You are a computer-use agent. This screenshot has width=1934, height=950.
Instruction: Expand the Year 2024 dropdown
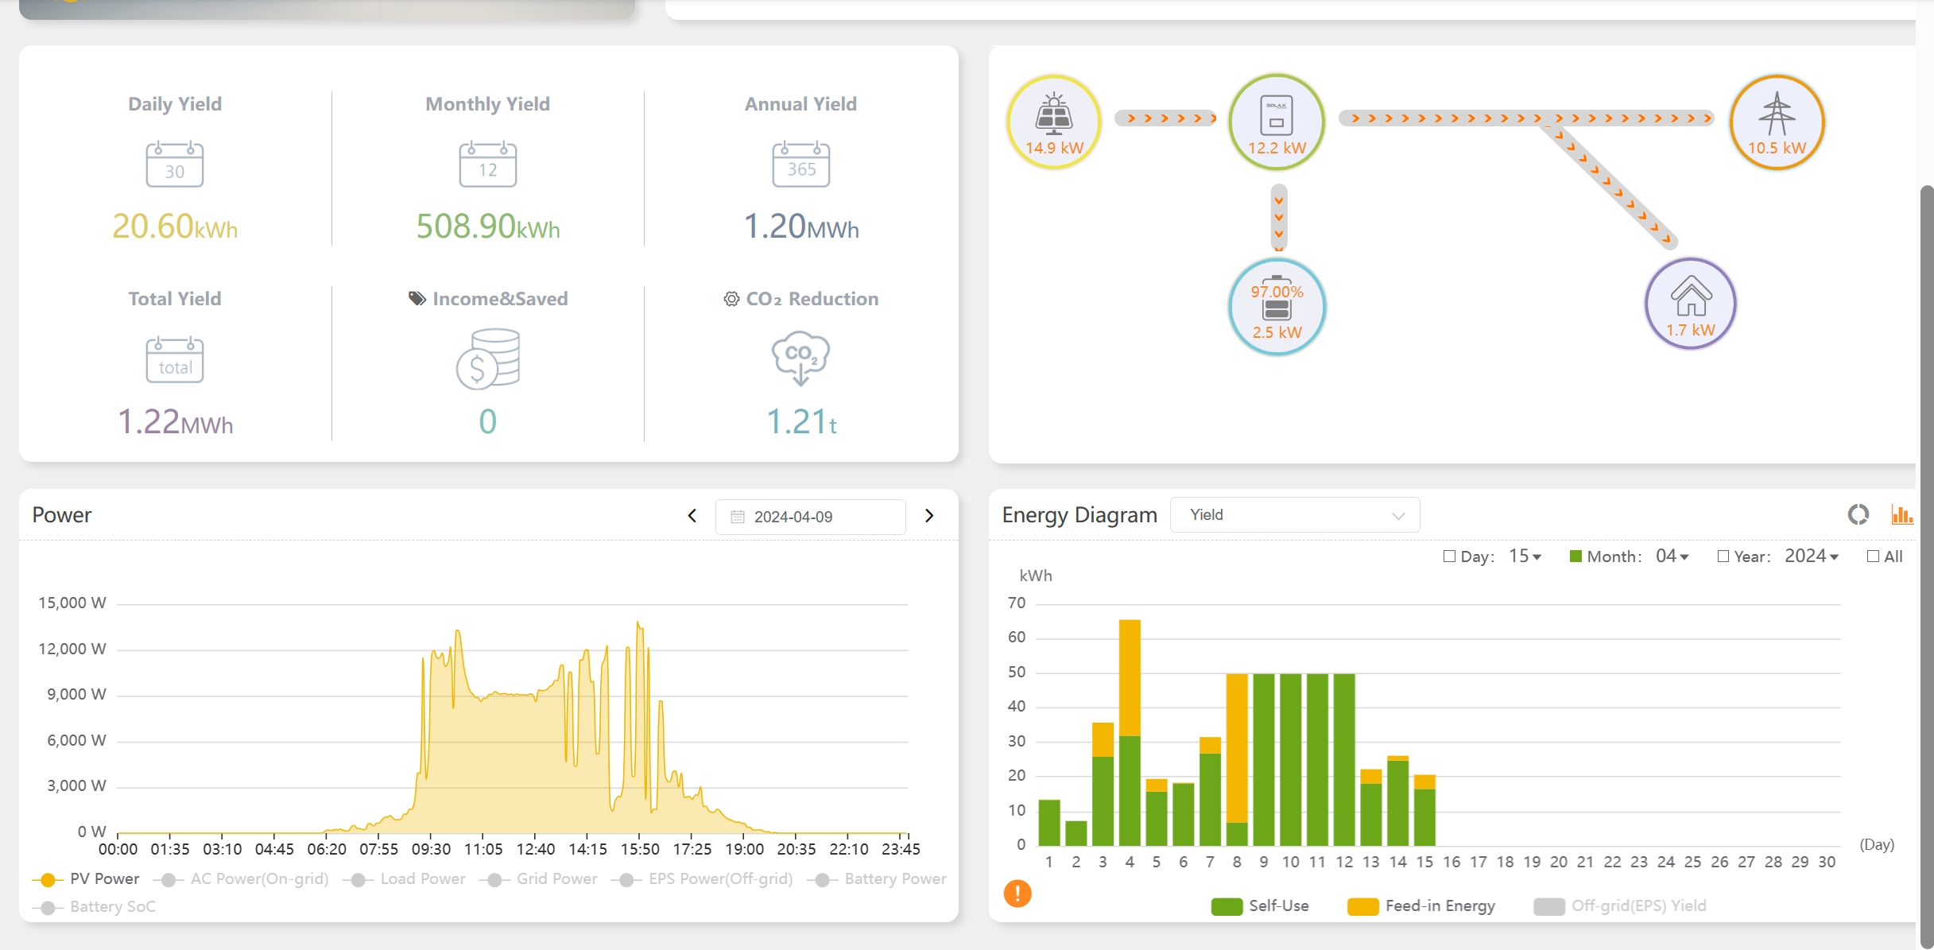1812,556
